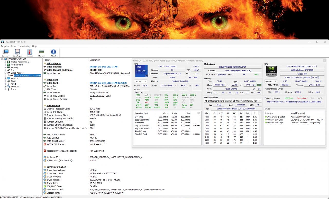Image resolution: width=329 pixels, height=199 pixels.
Task: Click the folder icon beside Driver Information heading
Action: coord(45,167)
